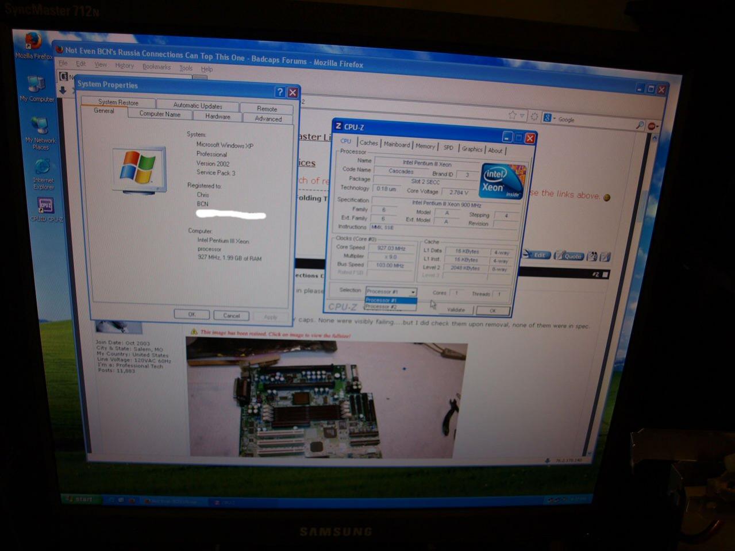Open the Mozilla Firefox desktop icon
735x551 pixels.
[x=33, y=46]
